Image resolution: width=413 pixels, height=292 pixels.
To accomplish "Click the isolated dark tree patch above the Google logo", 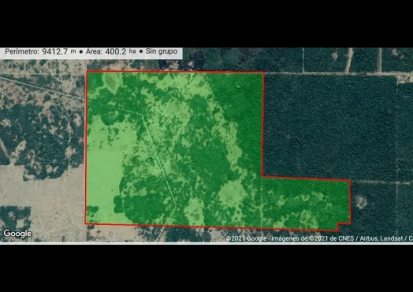I will [15, 215].
